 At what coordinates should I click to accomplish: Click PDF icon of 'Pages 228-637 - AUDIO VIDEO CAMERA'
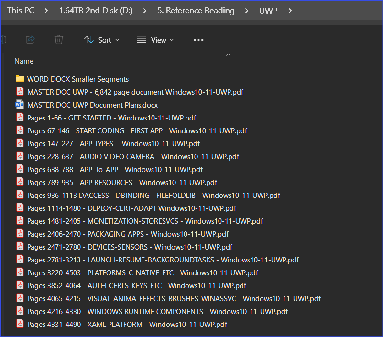(20, 156)
